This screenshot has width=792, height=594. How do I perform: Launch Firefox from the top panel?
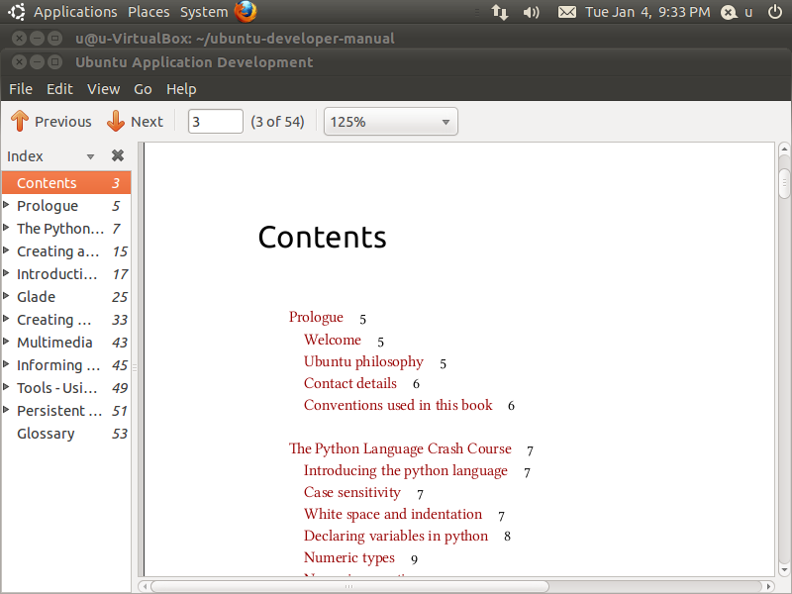pyautogui.click(x=246, y=12)
